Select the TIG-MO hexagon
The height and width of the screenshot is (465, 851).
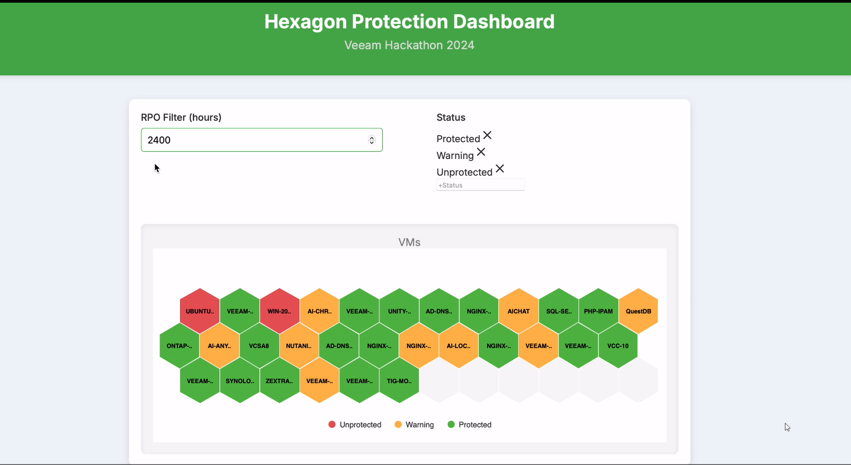(x=398, y=381)
